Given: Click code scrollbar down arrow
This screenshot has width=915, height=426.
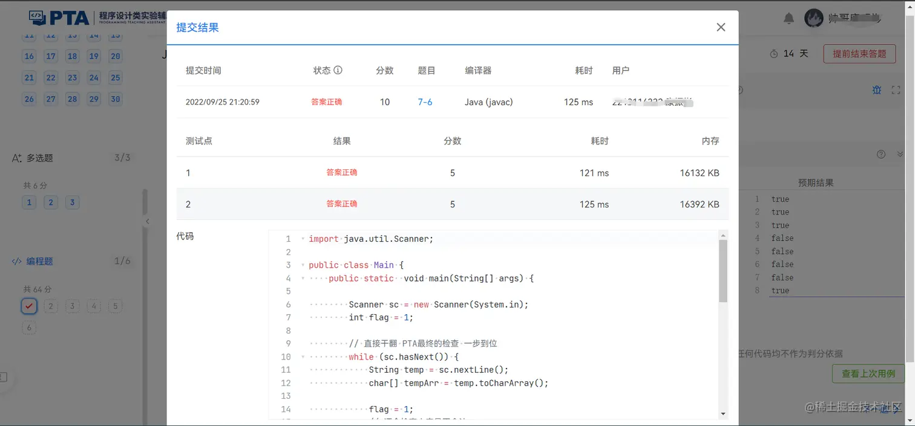Looking at the screenshot, I should (723, 414).
